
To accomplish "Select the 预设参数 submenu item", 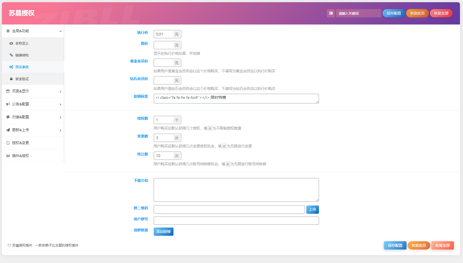I will pyautogui.click(x=33, y=67).
